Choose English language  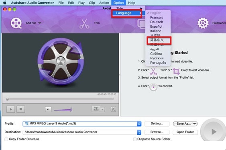tap(156, 13)
